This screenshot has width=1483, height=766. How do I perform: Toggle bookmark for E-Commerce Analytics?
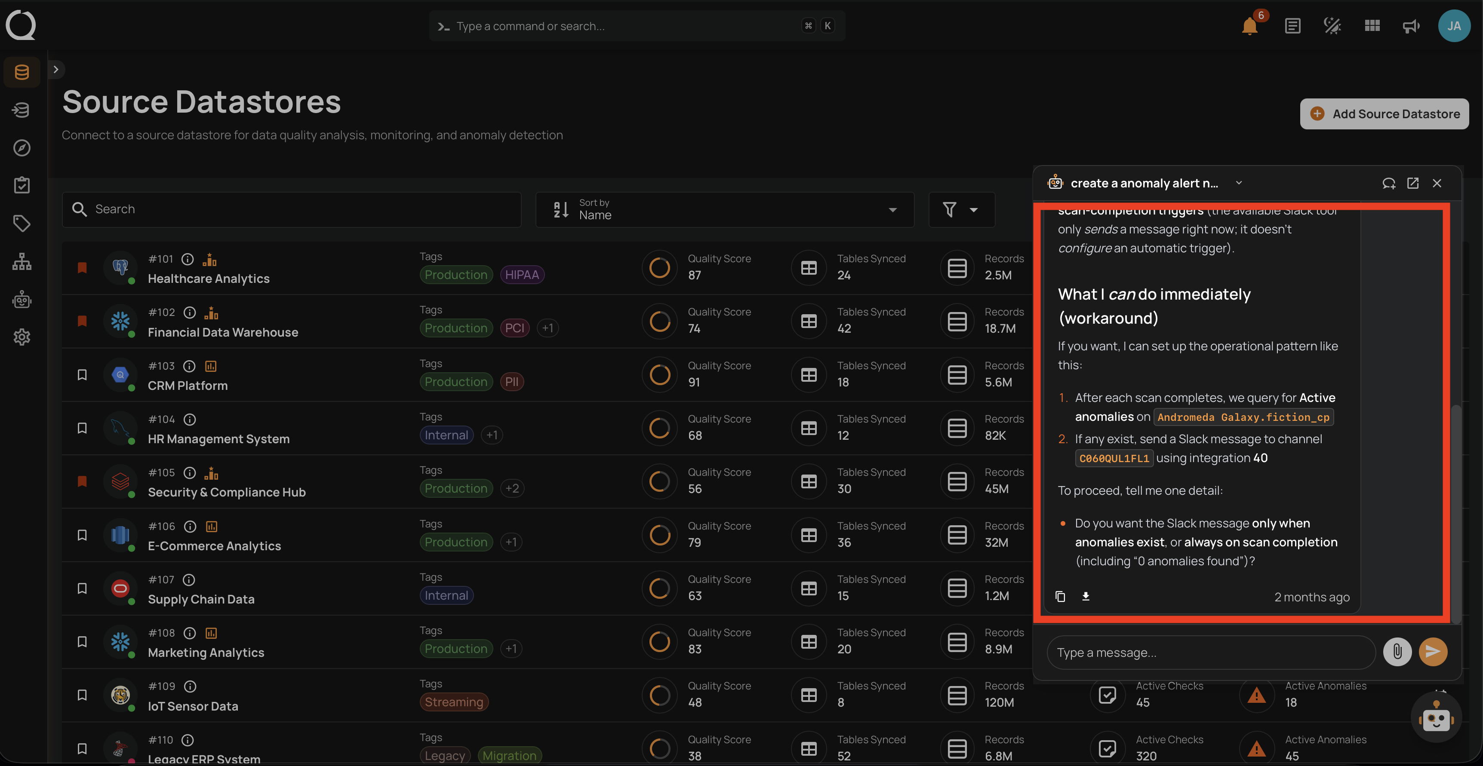82,535
